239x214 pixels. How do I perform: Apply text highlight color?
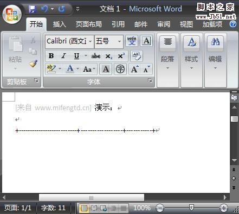51,69
